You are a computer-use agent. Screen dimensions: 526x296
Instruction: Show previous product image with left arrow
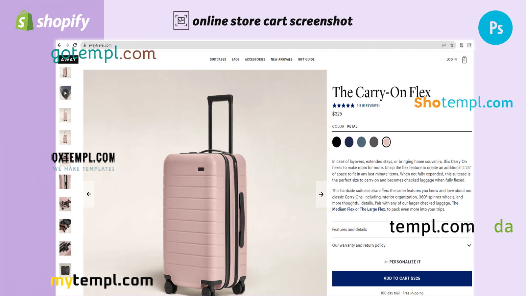[89, 194]
